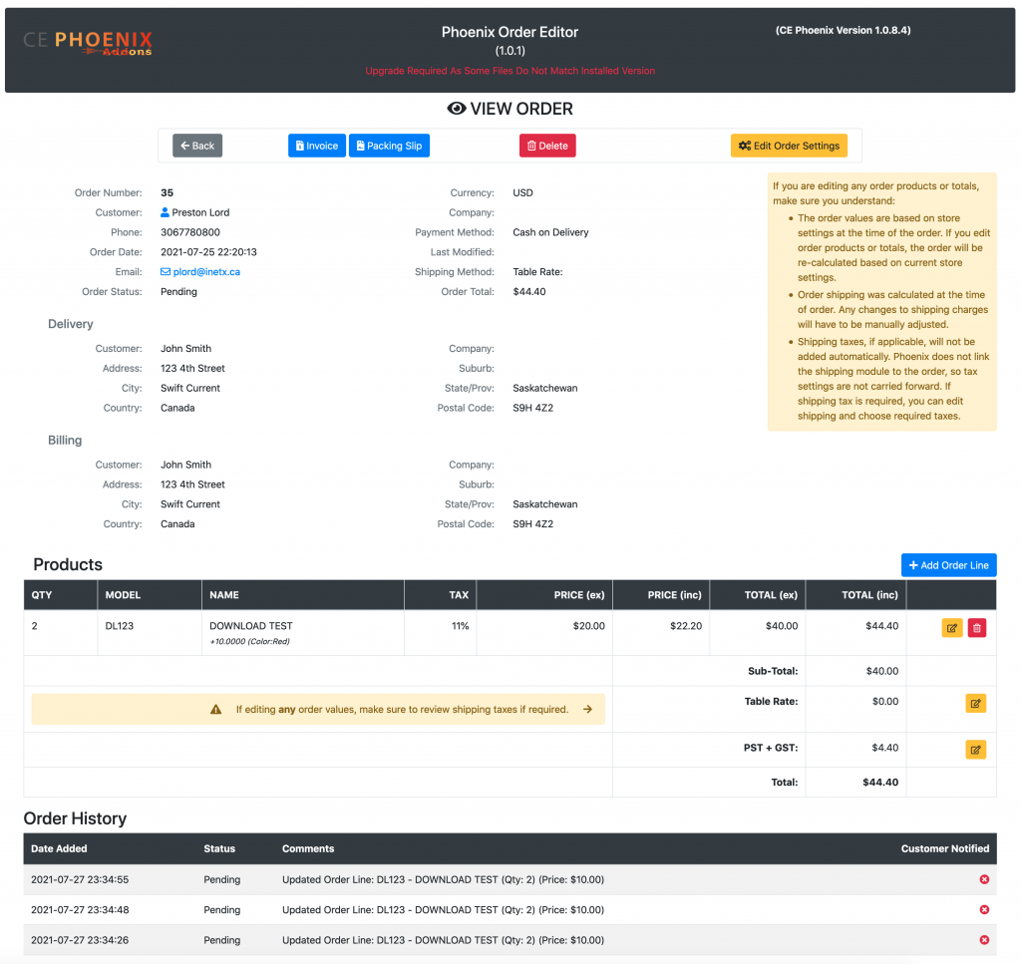
Task: Select order date 2021-07-25 22:20:13
Action: click(208, 252)
